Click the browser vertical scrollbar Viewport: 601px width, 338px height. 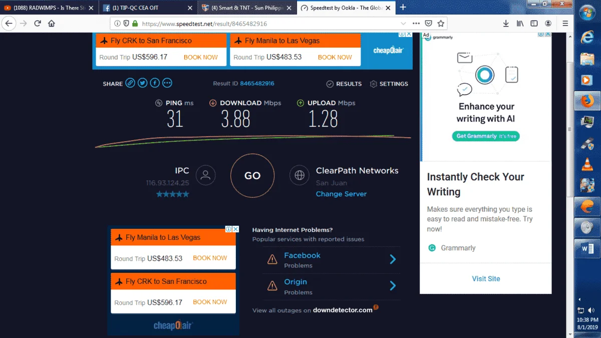click(x=570, y=130)
